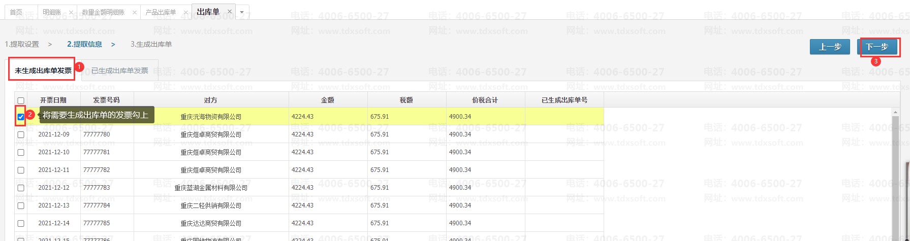
Task: Go to step 3.生成出库单 in breadcrumb
Action: point(151,44)
